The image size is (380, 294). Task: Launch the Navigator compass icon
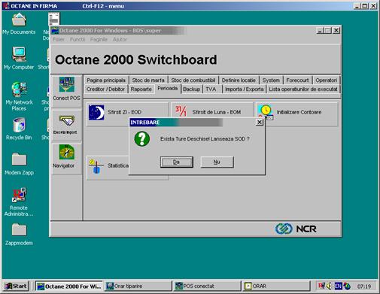pyautogui.click(x=66, y=152)
